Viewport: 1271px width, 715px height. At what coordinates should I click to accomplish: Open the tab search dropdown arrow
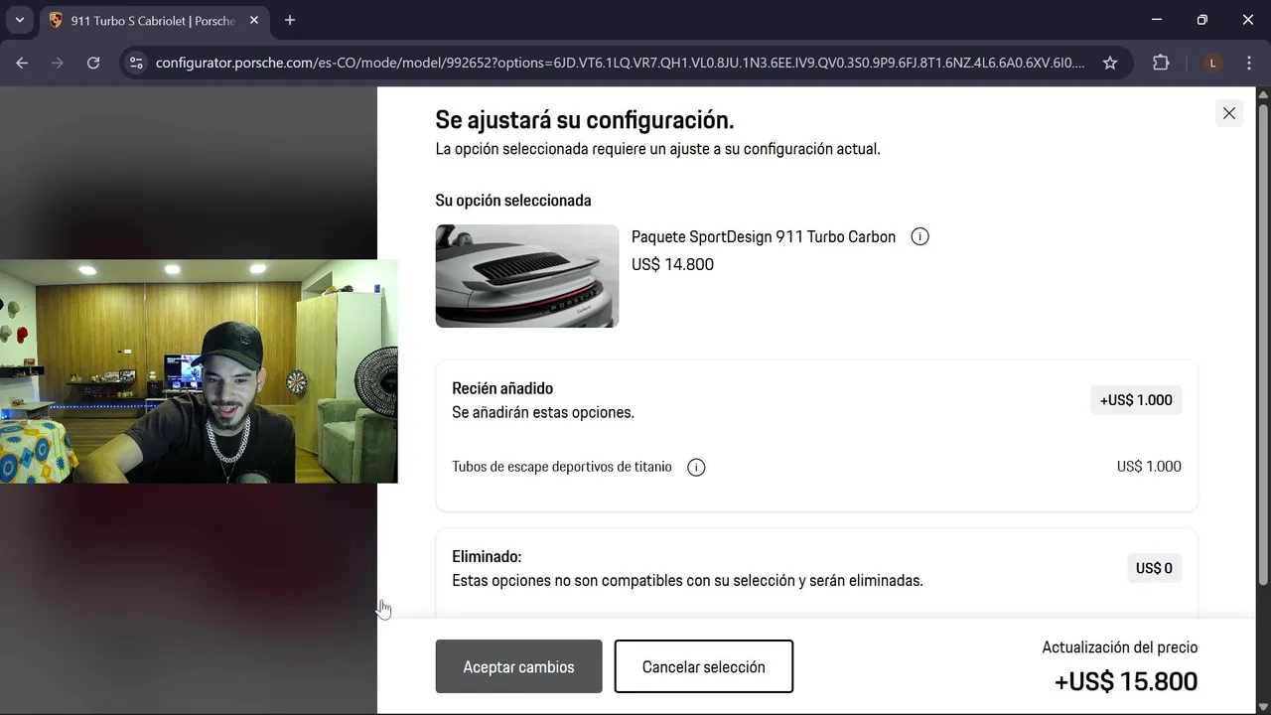19,20
